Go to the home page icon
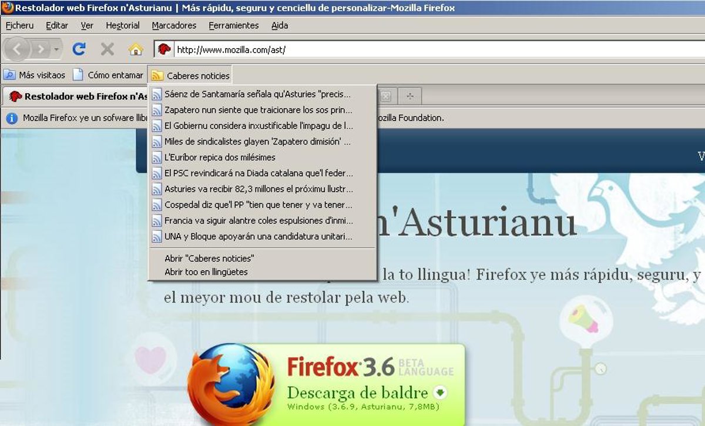Viewport: 705px width, 426px height. click(x=136, y=49)
